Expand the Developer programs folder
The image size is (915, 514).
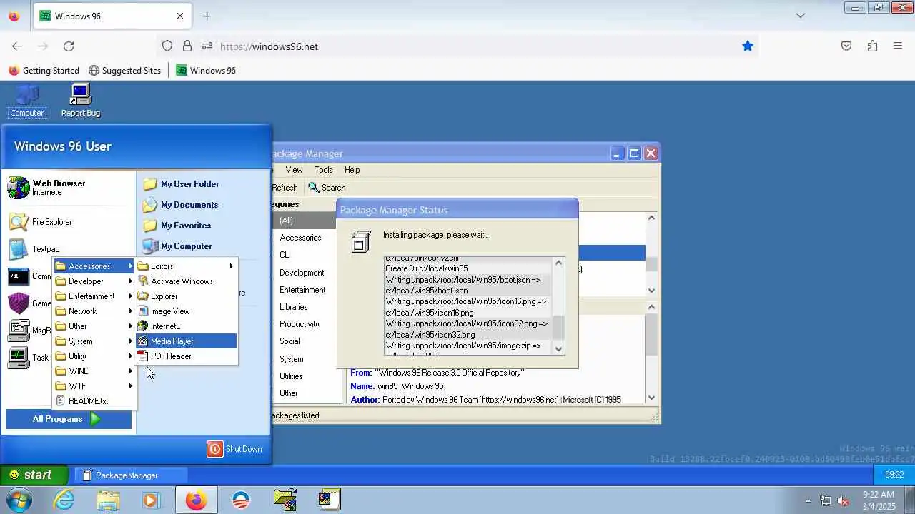94,281
